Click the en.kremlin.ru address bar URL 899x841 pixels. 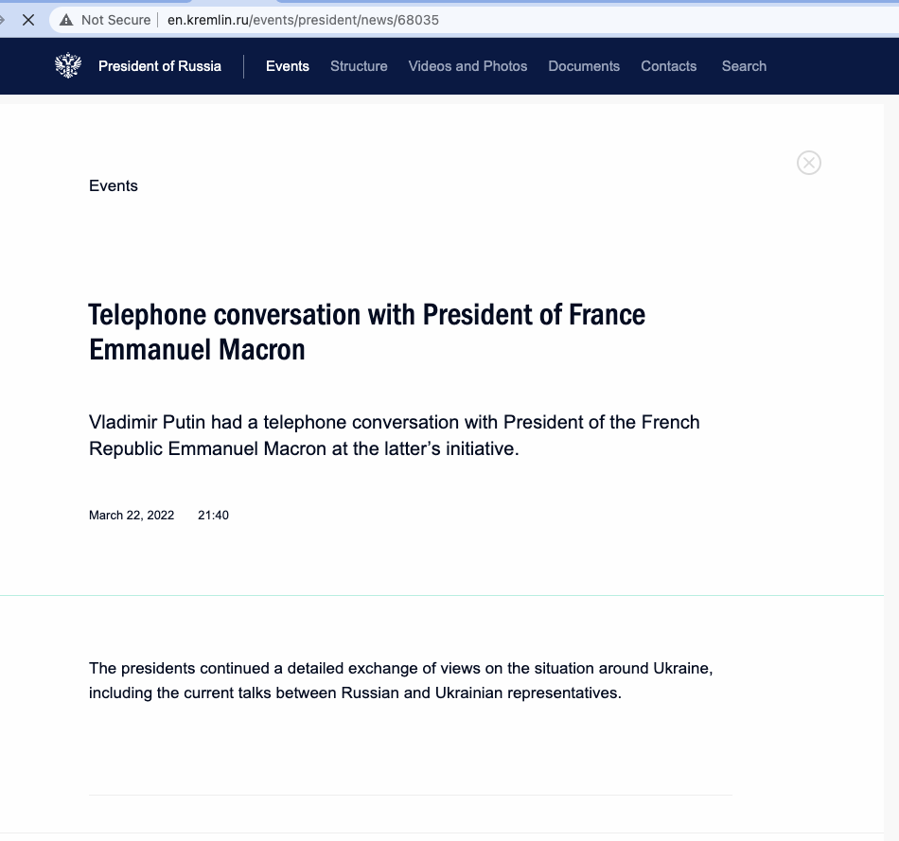tap(303, 20)
